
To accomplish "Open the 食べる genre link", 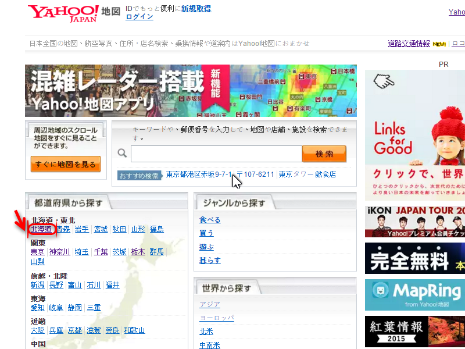I will pyautogui.click(x=210, y=220).
